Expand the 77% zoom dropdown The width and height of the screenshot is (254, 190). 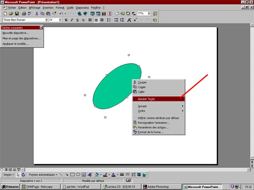click(x=149, y=13)
